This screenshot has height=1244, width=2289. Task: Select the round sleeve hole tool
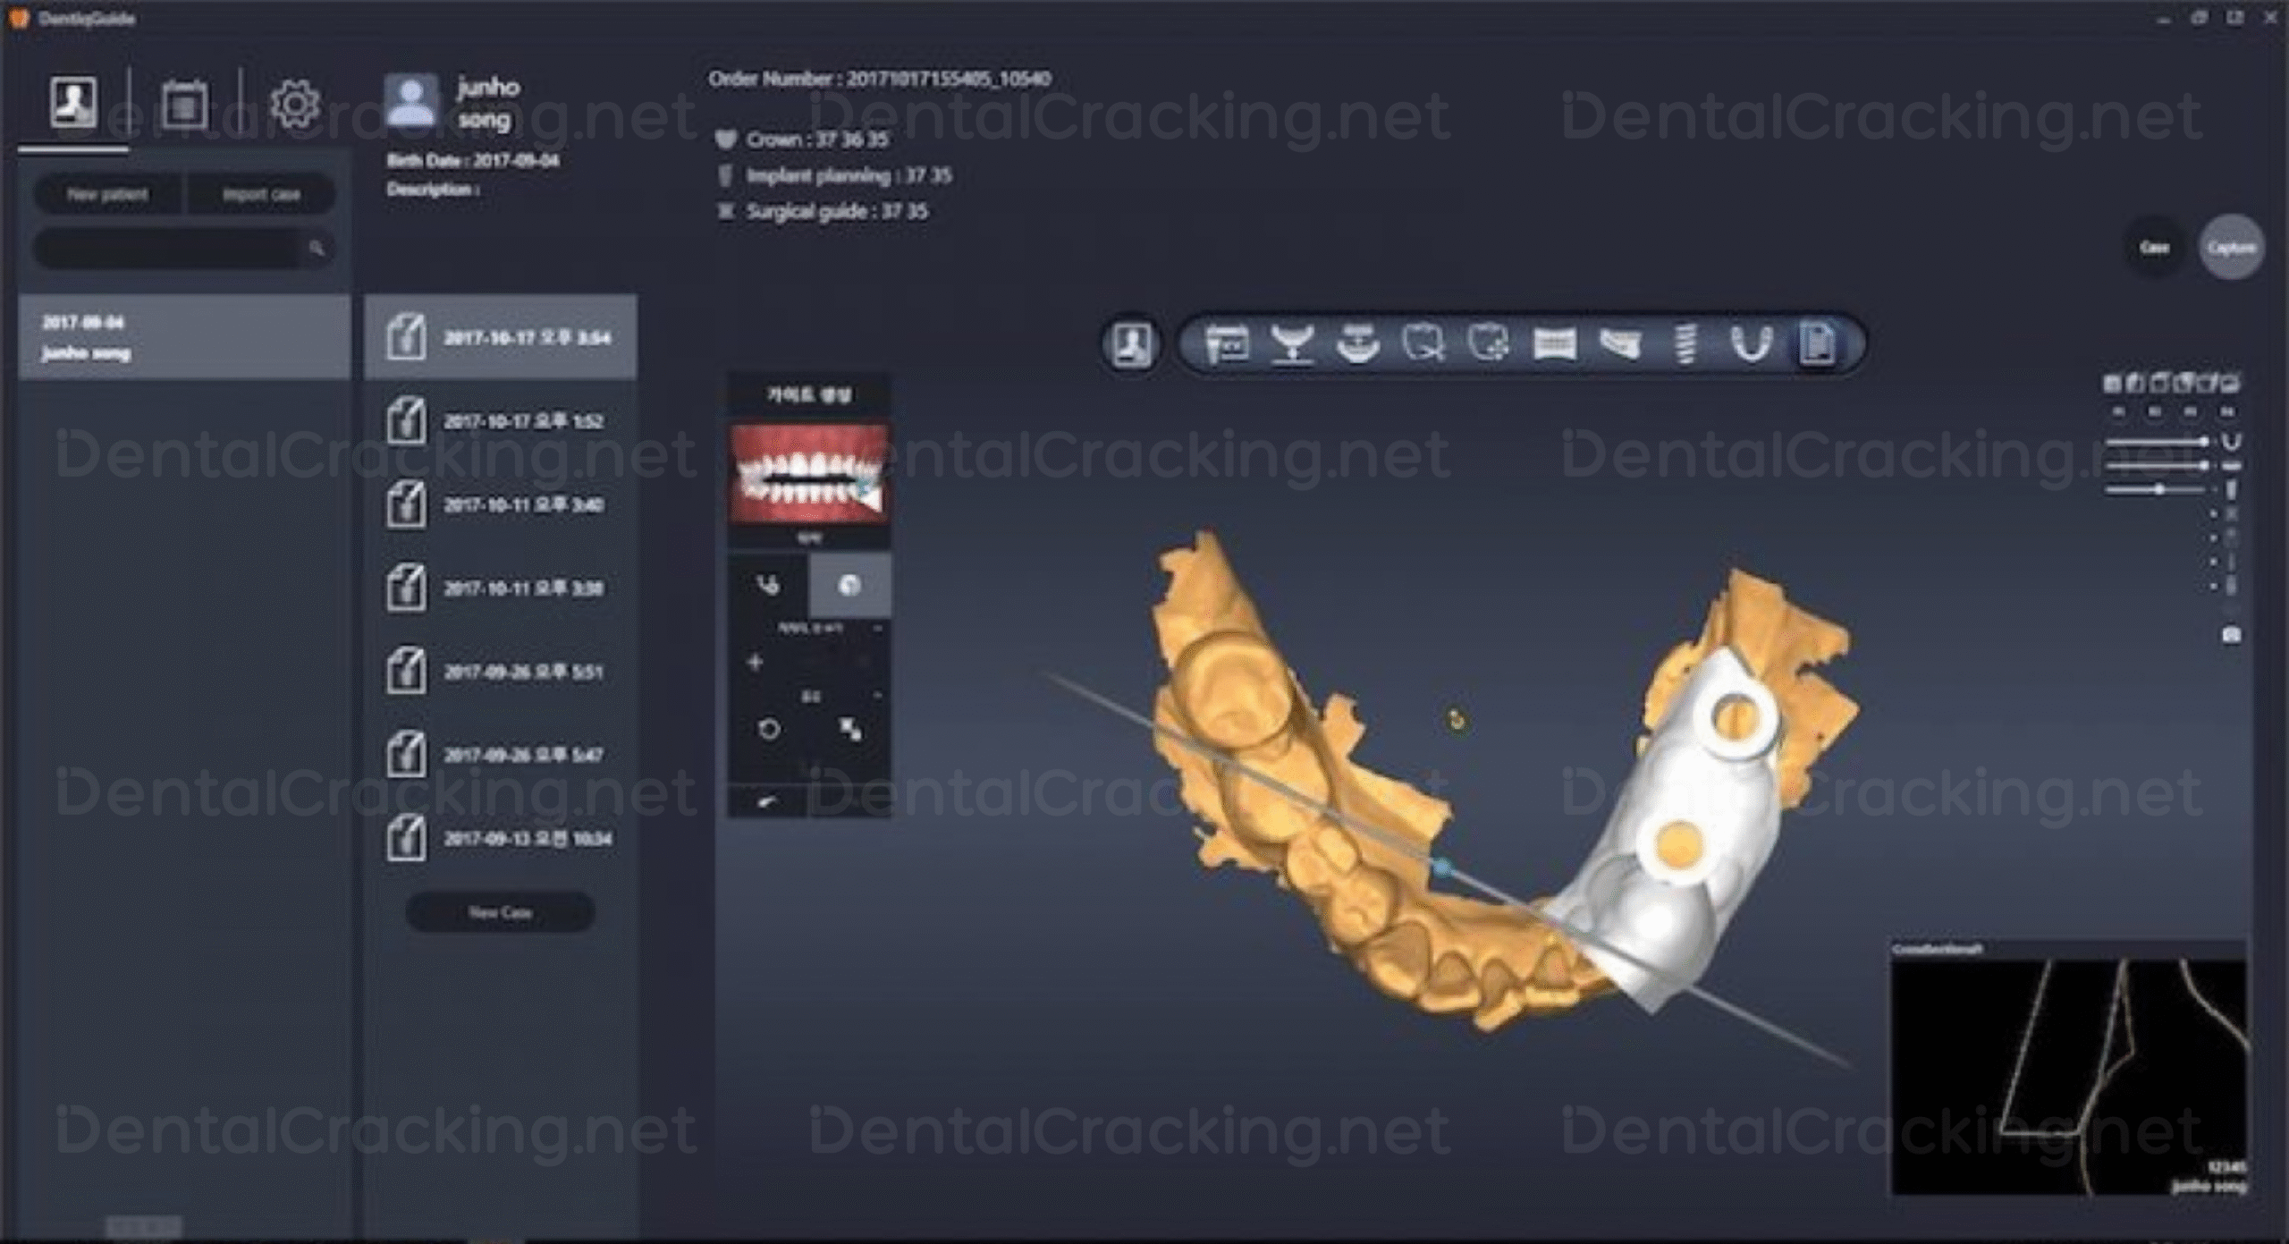point(849,586)
